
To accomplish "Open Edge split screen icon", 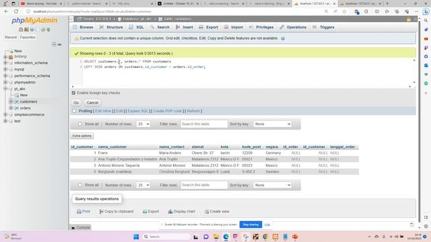I will [377, 11].
